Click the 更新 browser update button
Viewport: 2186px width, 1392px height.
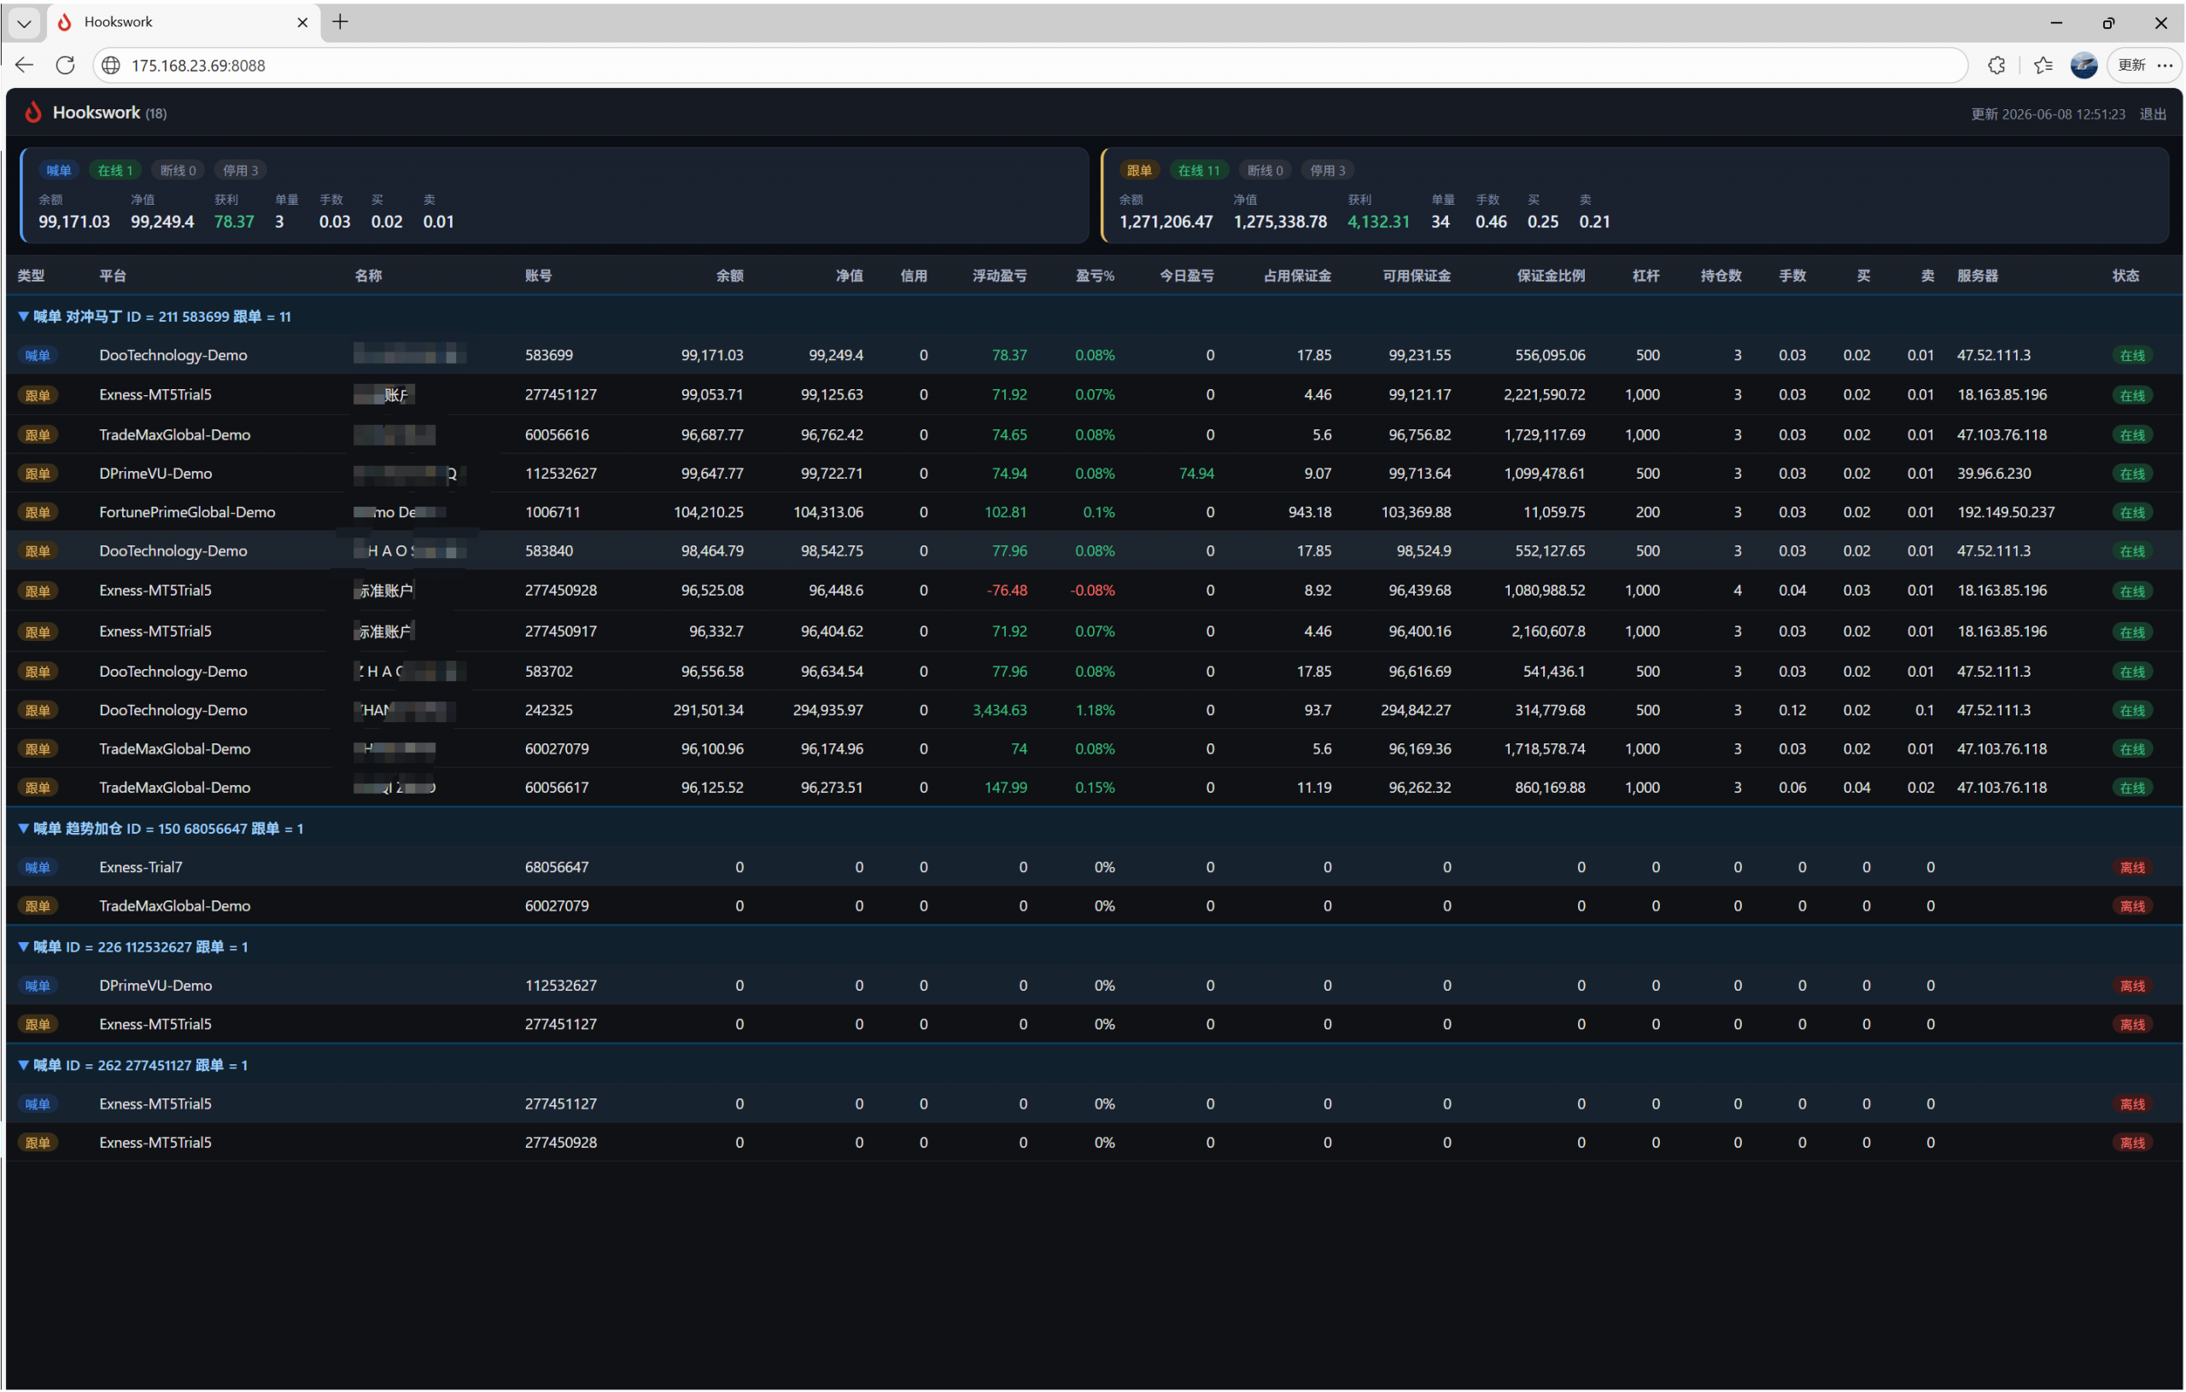[2131, 66]
